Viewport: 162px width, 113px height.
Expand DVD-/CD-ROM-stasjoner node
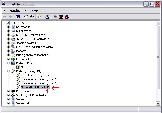pyautogui.click(x=8, y=35)
